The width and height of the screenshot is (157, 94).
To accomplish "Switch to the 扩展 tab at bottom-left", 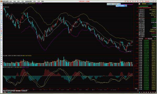I will [x=4, y=92].
